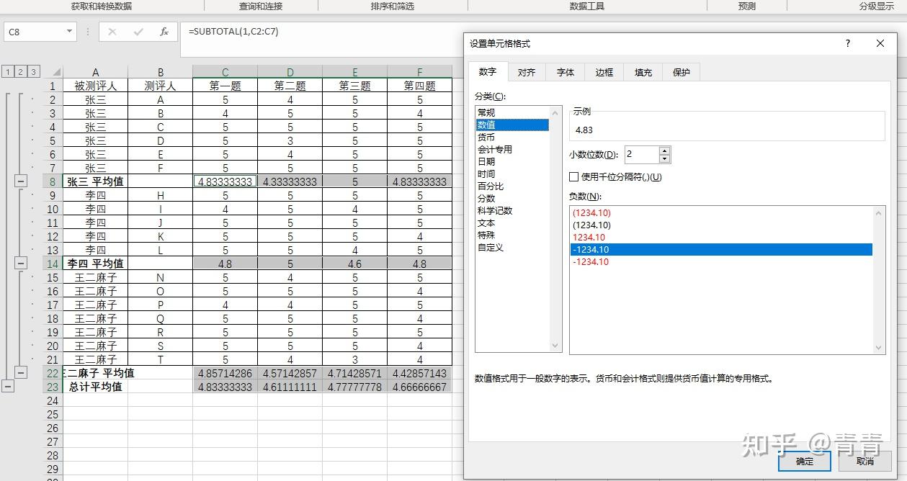This screenshot has height=481, width=907.
Task: Select 会计专用 category
Action: coord(512,149)
